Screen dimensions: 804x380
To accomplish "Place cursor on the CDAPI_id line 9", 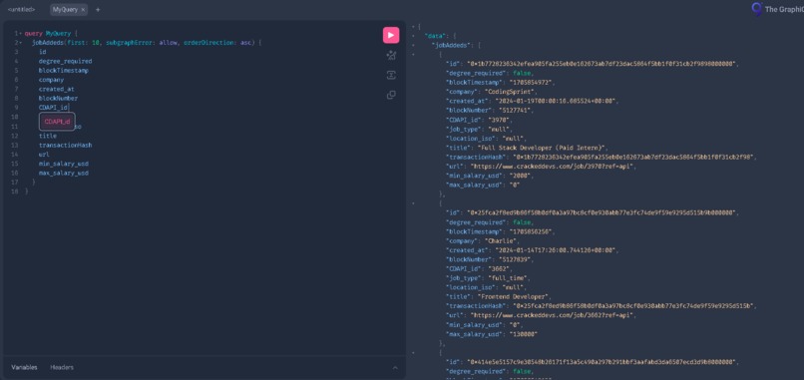I will pyautogui.click(x=53, y=107).
